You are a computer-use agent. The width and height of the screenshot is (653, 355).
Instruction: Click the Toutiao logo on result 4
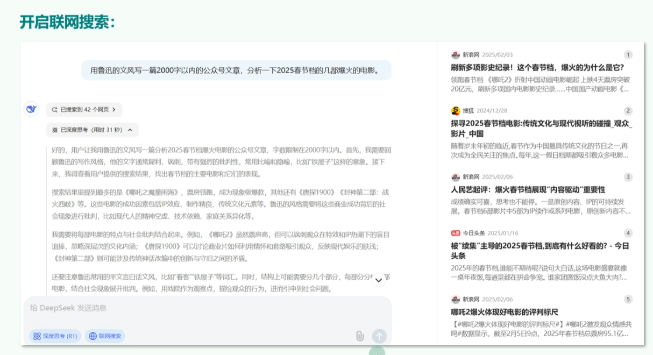456,233
